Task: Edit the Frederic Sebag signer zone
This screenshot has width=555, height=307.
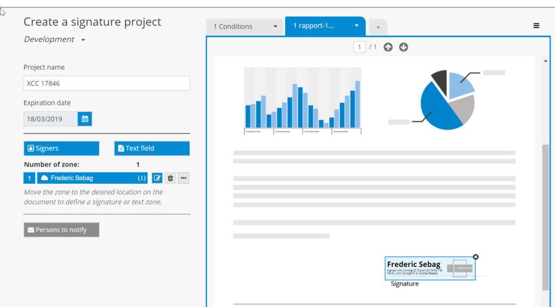Action: (x=157, y=178)
